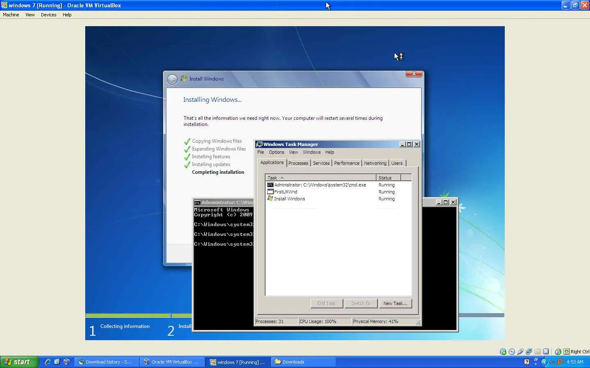The image size is (590, 368).
Task: Click the Administrator command prompt title bar icon
Action: click(197, 202)
